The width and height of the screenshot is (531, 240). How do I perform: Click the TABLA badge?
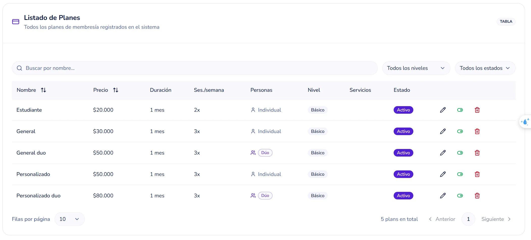pyautogui.click(x=506, y=21)
